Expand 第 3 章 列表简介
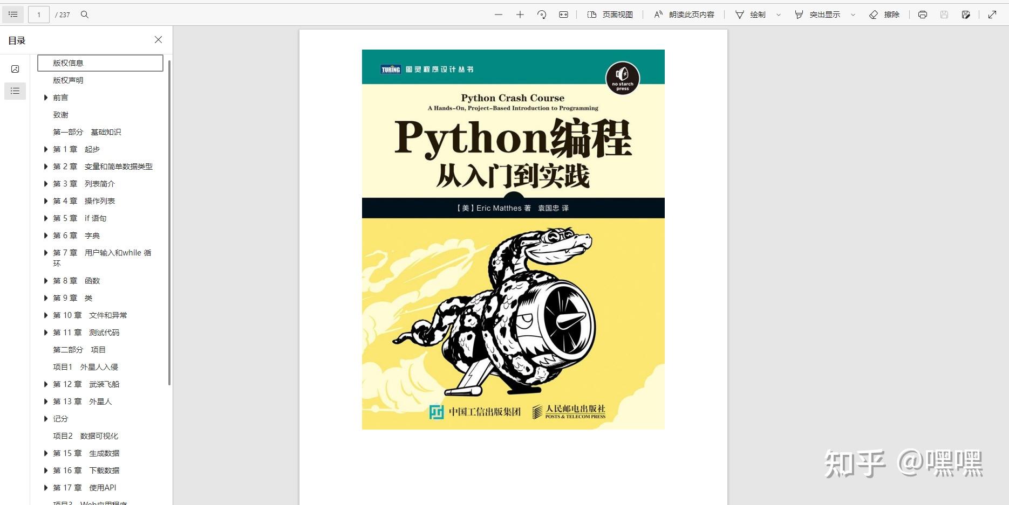The height and width of the screenshot is (505, 1009). pyautogui.click(x=46, y=184)
